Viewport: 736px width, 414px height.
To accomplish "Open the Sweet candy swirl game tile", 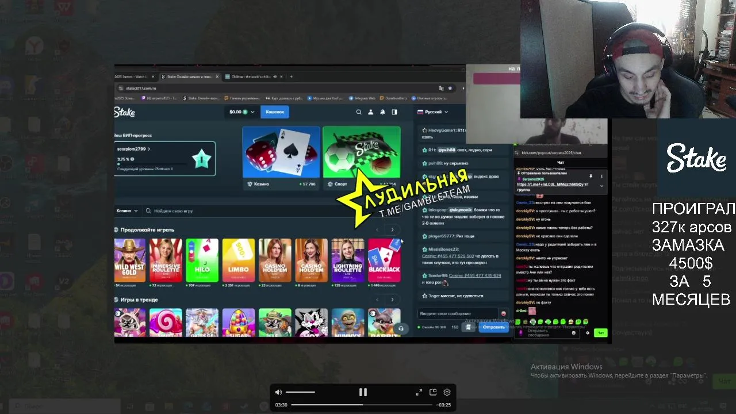I will coord(166,323).
